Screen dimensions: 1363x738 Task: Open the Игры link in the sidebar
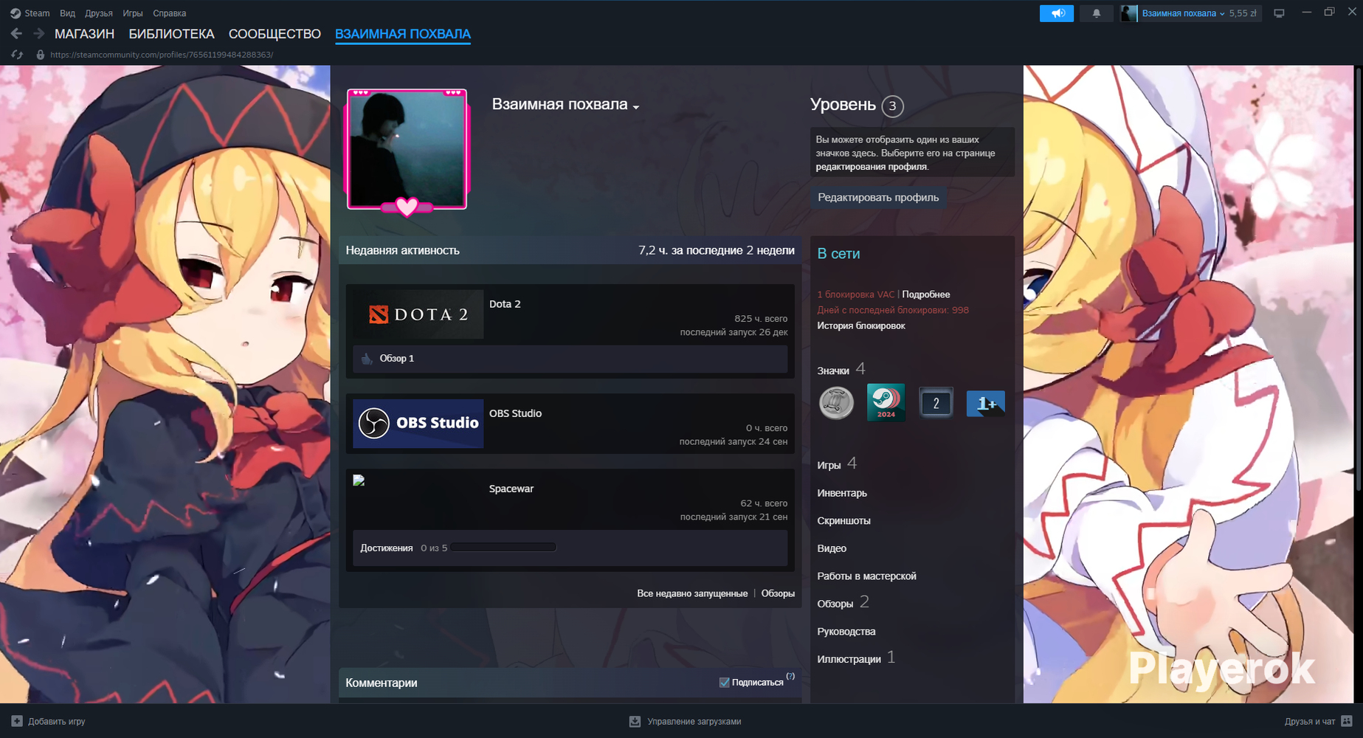(829, 465)
